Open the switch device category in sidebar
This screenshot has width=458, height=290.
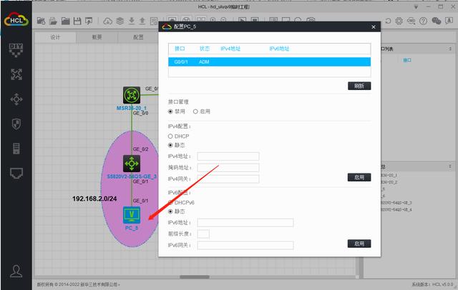pos(16,99)
